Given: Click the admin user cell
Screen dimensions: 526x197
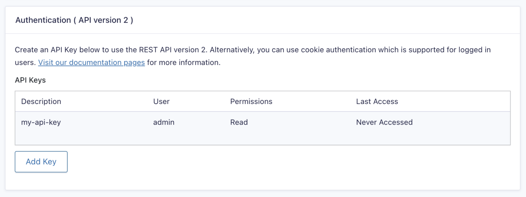Looking at the screenshot, I should tap(164, 122).
